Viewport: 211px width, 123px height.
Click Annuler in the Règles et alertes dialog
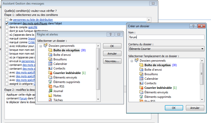[x=112, y=54]
